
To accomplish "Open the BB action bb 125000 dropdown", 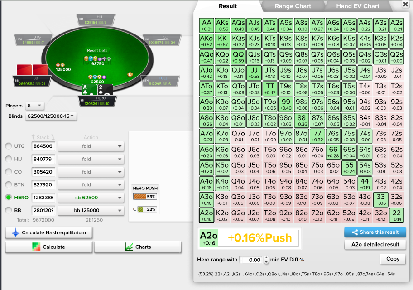I will (91, 210).
